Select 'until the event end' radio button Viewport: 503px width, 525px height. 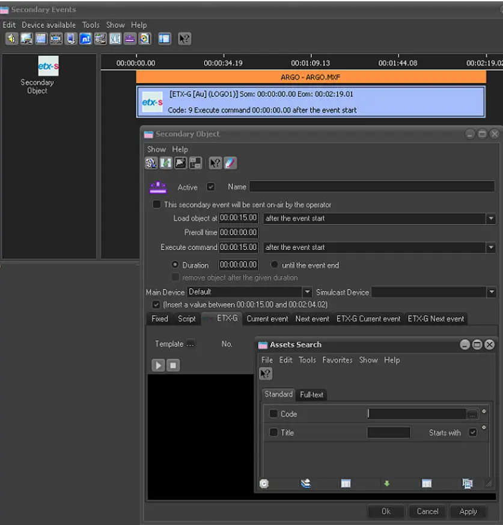pos(274,265)
